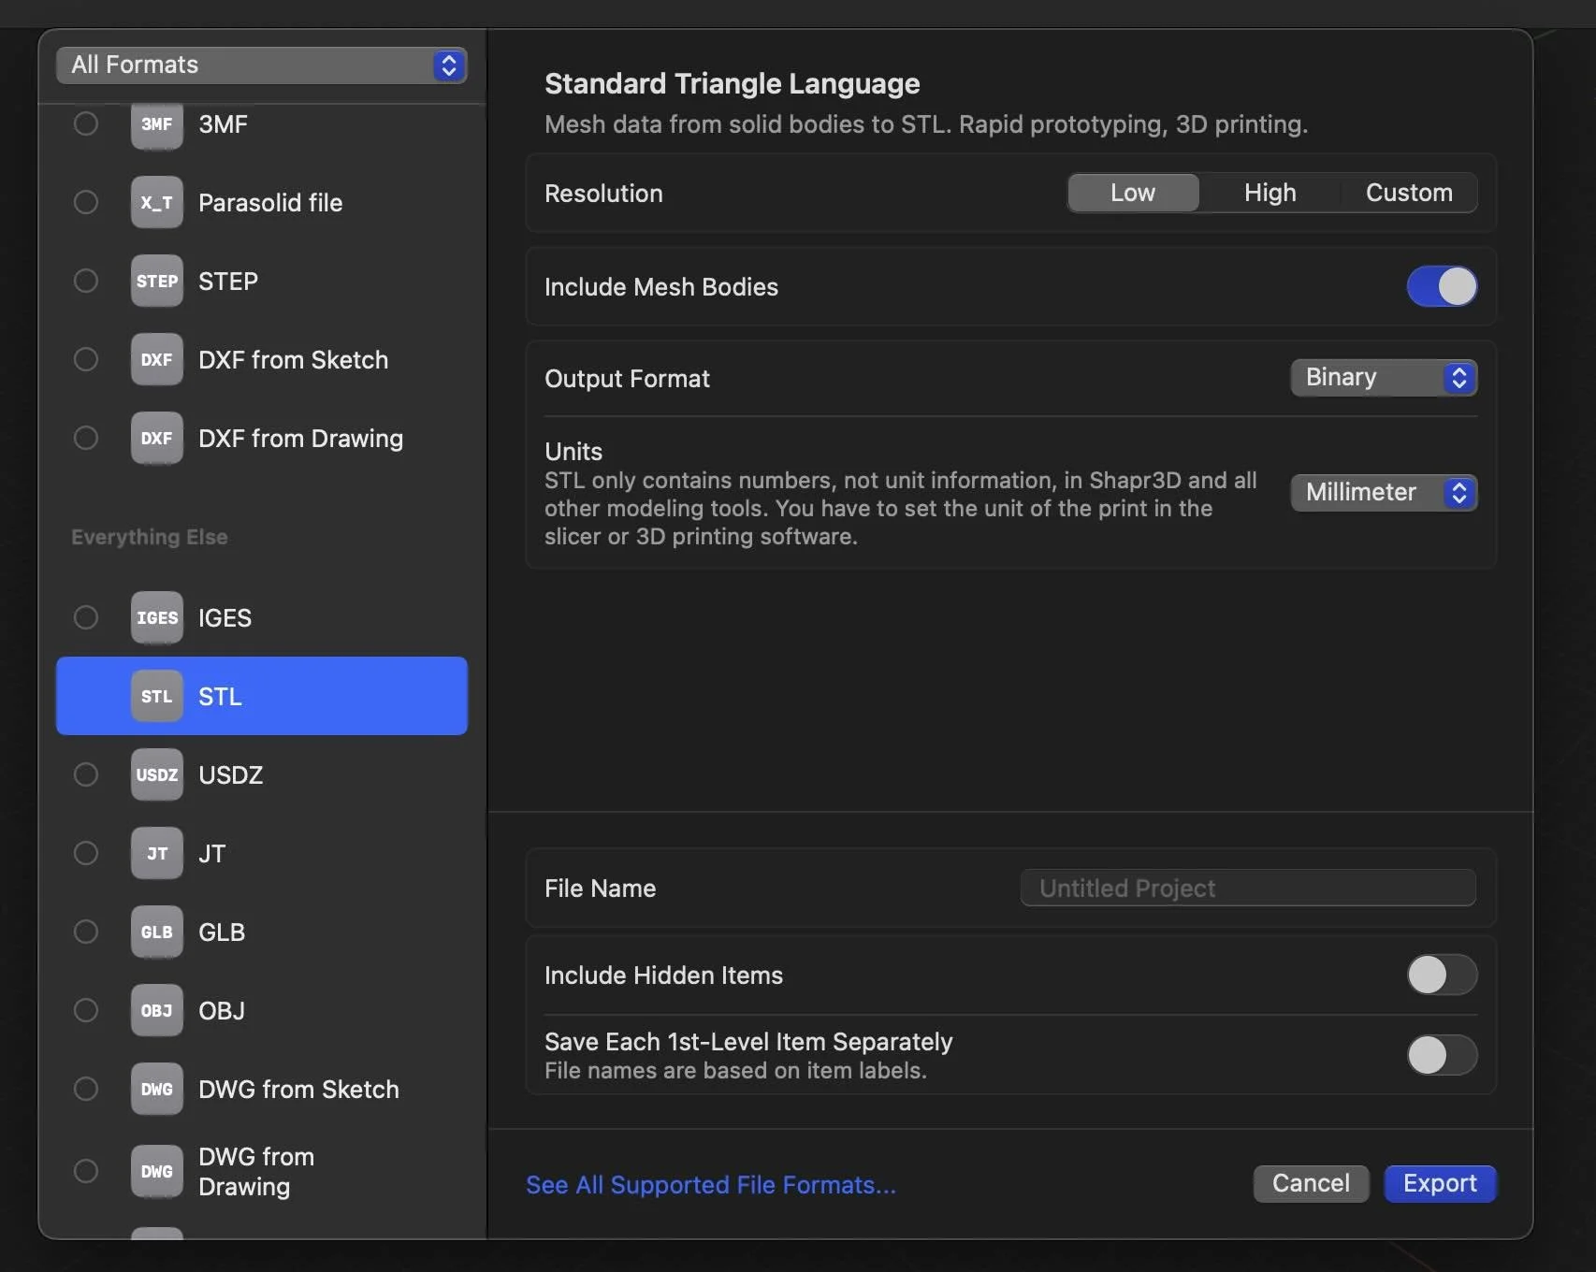Choose the STEP format label

[228, 282]
